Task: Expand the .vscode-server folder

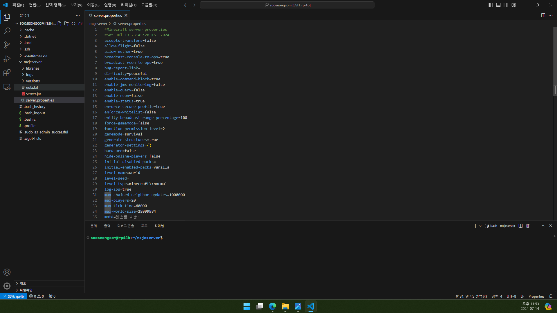Action: pos(49,55)
